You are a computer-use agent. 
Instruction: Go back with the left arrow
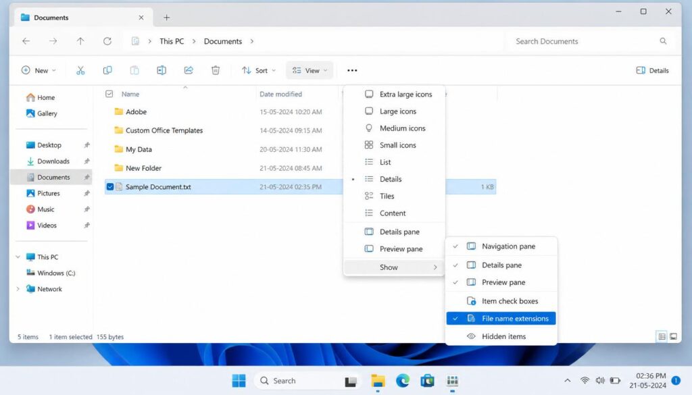[26, 41]
